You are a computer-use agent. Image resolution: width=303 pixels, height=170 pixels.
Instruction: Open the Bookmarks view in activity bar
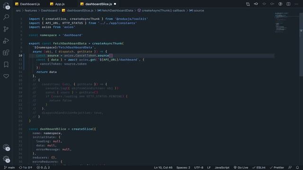pyautogui.click(x=6, y=64)
